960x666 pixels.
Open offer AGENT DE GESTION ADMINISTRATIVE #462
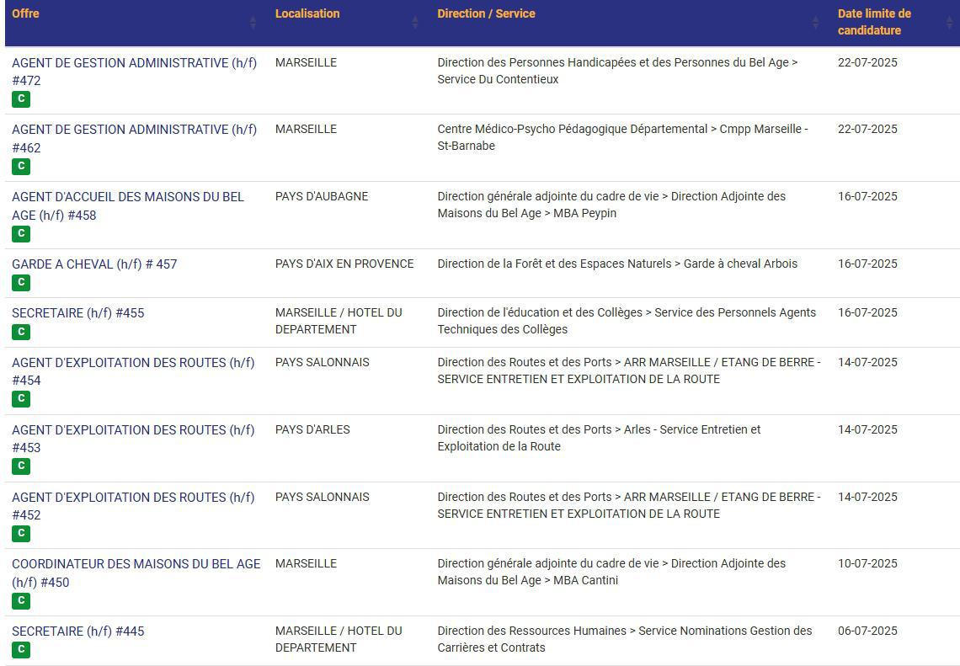[134, 139]
